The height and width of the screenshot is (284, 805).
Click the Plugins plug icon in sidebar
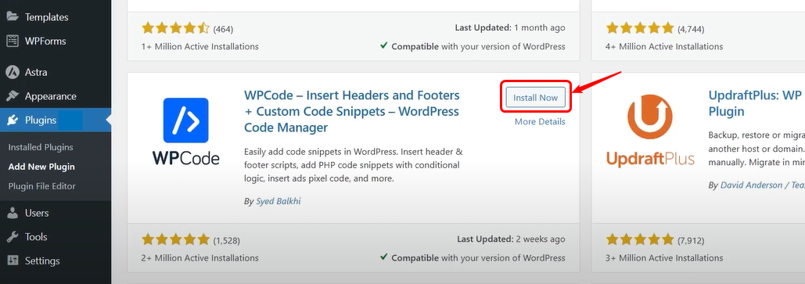tap(13, 120)
